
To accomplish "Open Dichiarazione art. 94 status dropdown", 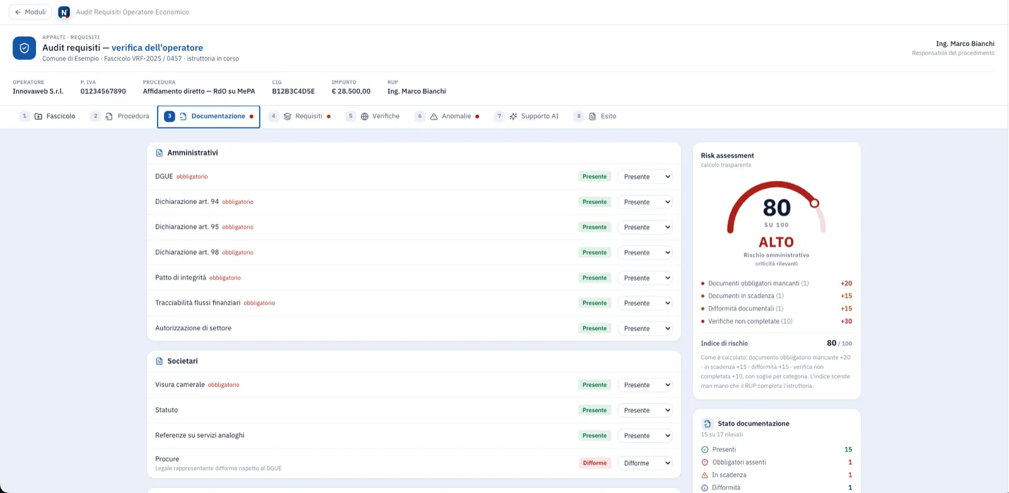I will 645,202.
